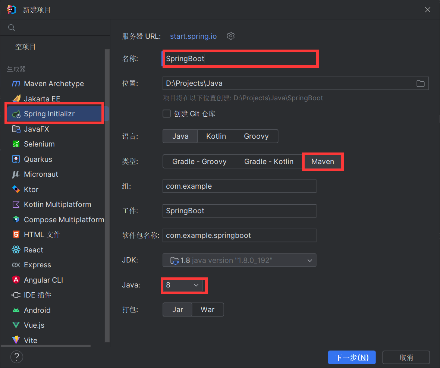Select Express generator label

[38, 265]
